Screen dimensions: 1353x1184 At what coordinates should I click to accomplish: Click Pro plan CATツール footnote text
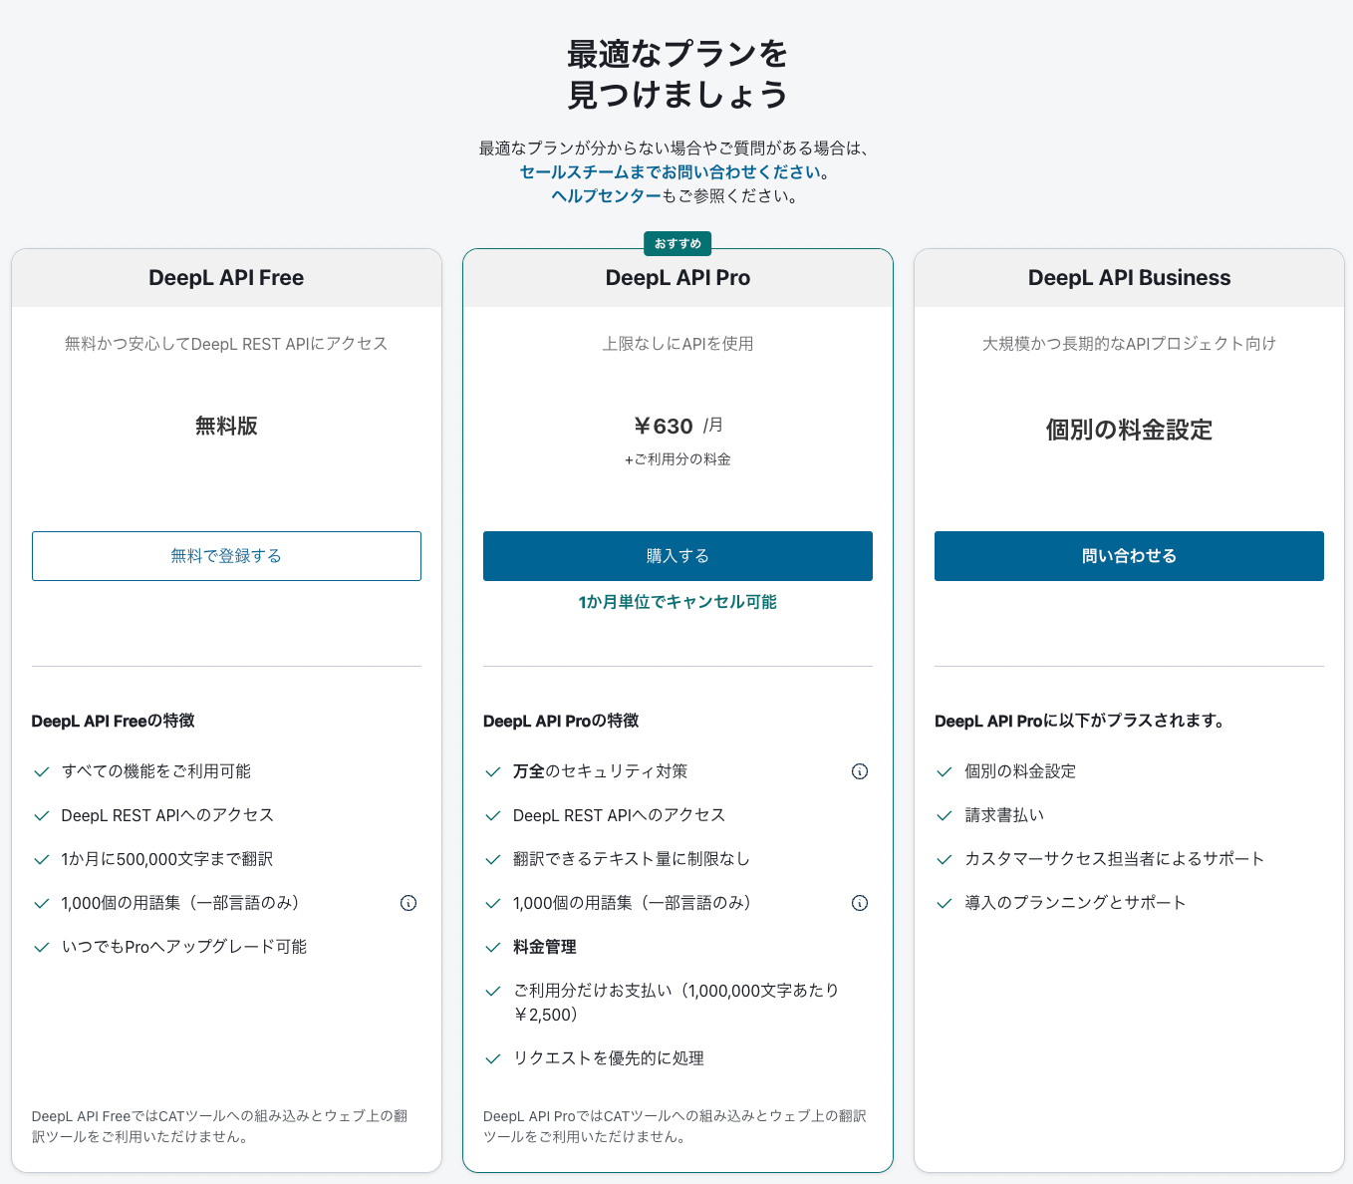676,1126
